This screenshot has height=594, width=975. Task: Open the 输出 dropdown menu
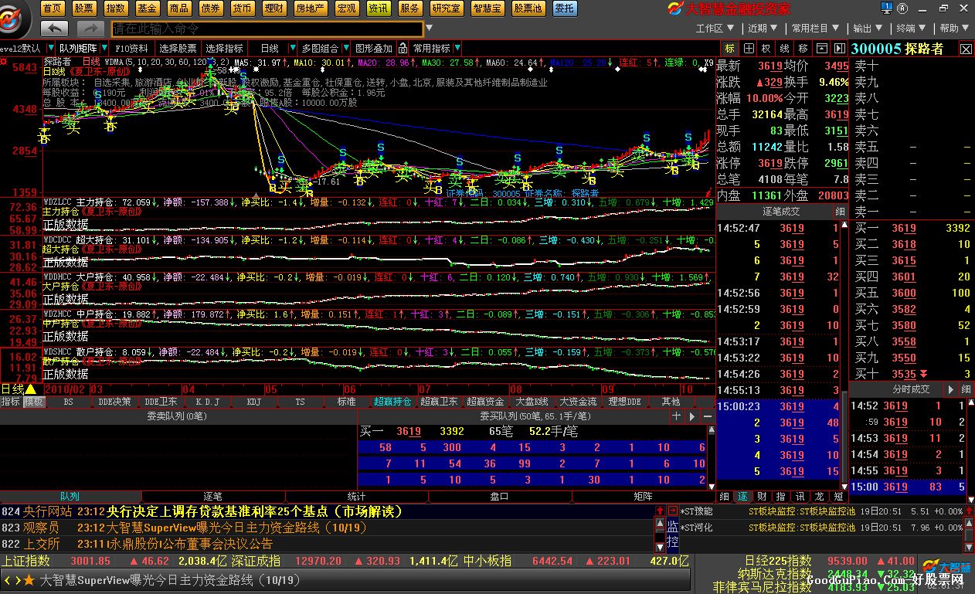click(867, 29)
